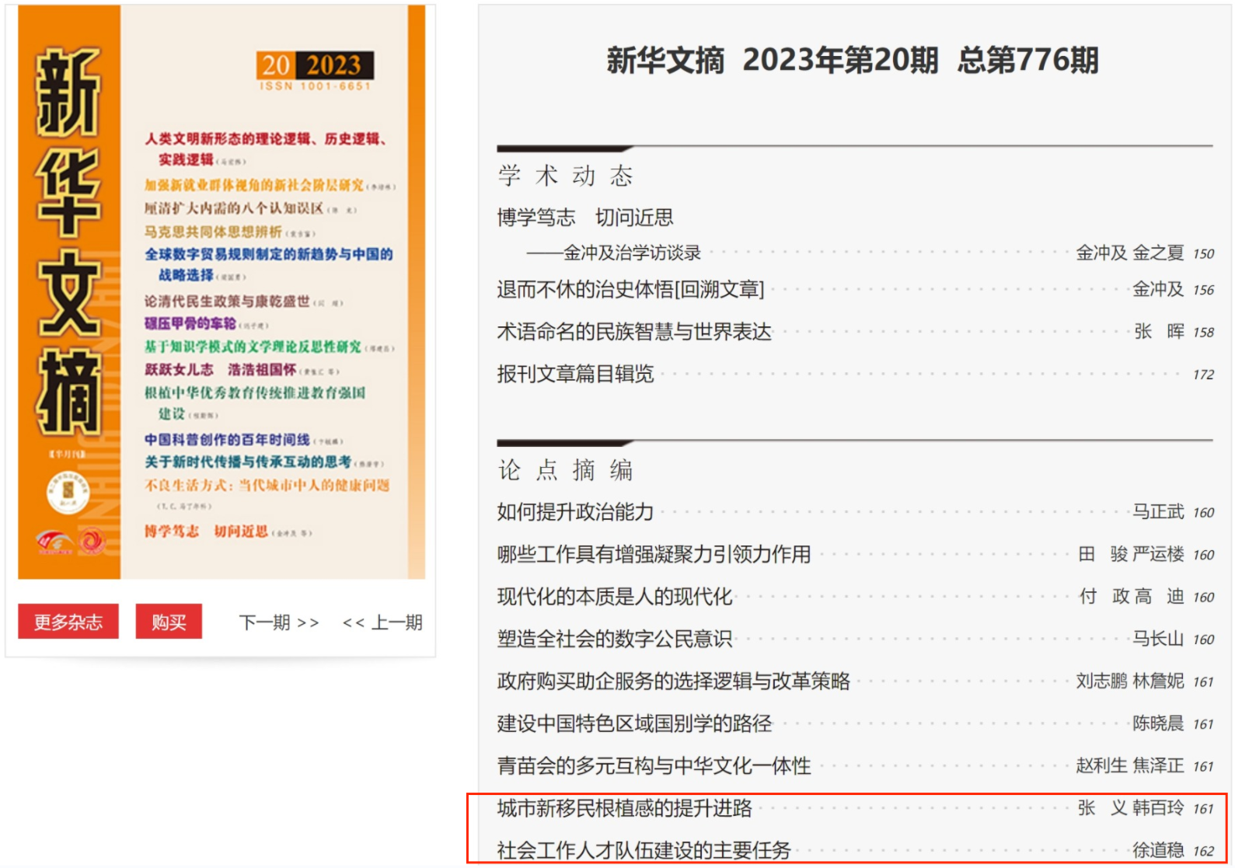The width and height of the screenshot is (1235, 868).
Task: Open article 如何提升政治能力
Action: pyautogui.click(x=575, y=512)
